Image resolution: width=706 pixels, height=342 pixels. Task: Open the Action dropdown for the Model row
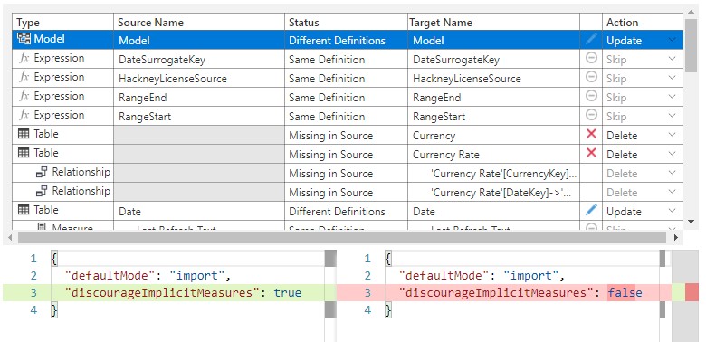pos(673,40)
